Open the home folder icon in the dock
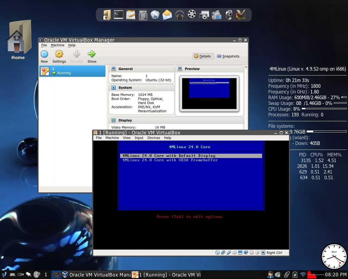 point(107,15)
